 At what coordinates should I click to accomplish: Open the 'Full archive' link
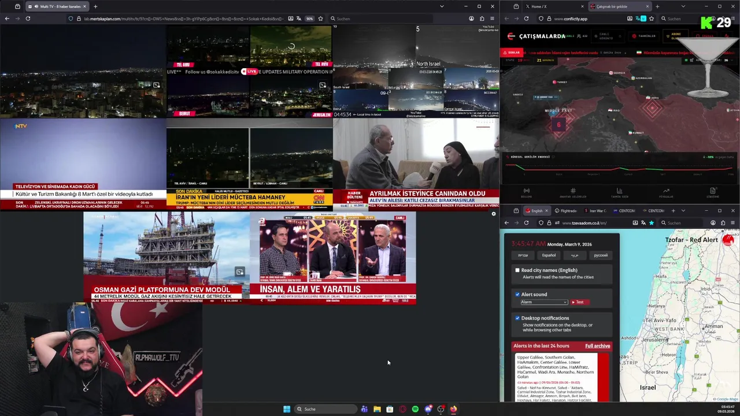(x=597, y=346)
